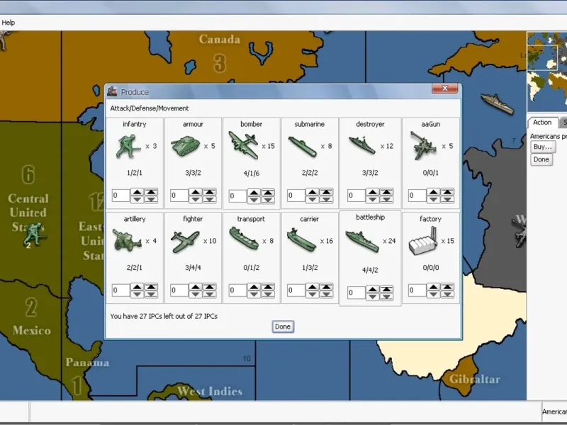Click the submarine unit icon
This screenshot has height=425, width=567.
click(303, 147)
